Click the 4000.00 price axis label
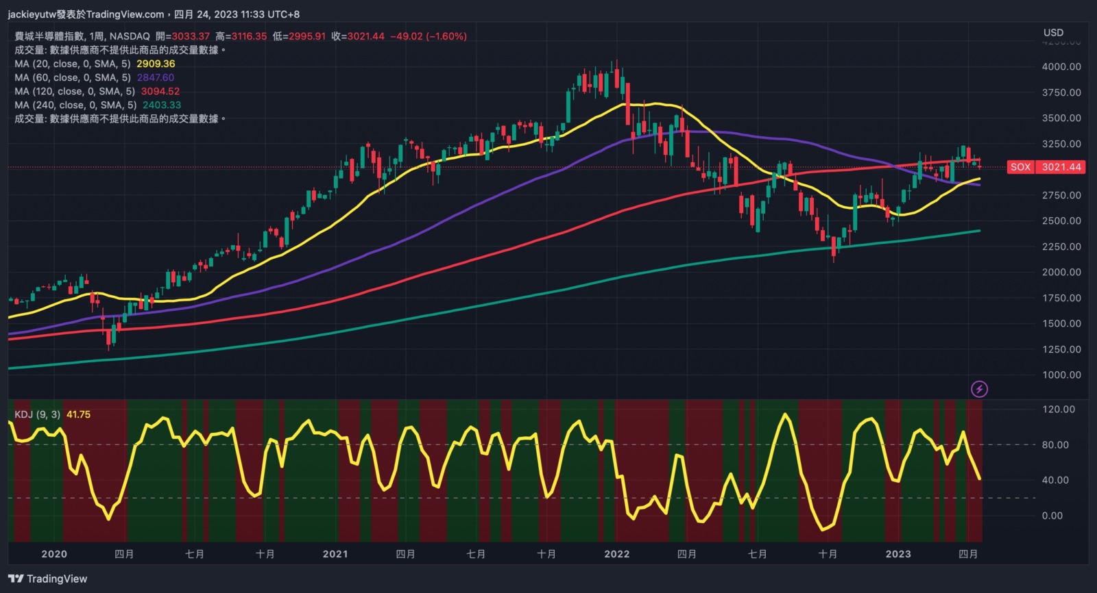The image size is (1097, 593). coord(1061,66)
